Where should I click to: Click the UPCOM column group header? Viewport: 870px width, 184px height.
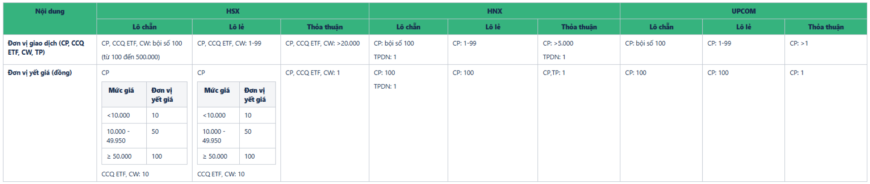point(743,11)
